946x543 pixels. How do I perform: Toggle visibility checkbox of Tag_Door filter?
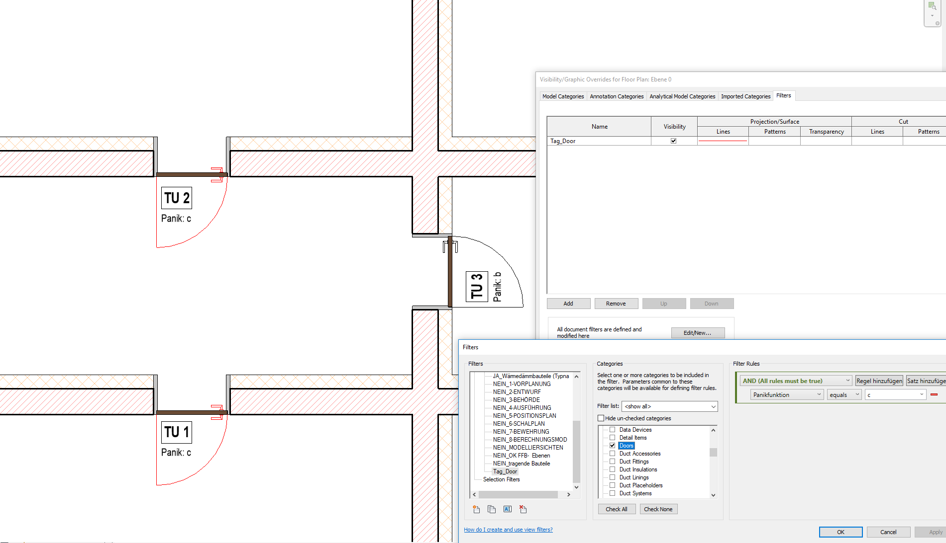673,141
